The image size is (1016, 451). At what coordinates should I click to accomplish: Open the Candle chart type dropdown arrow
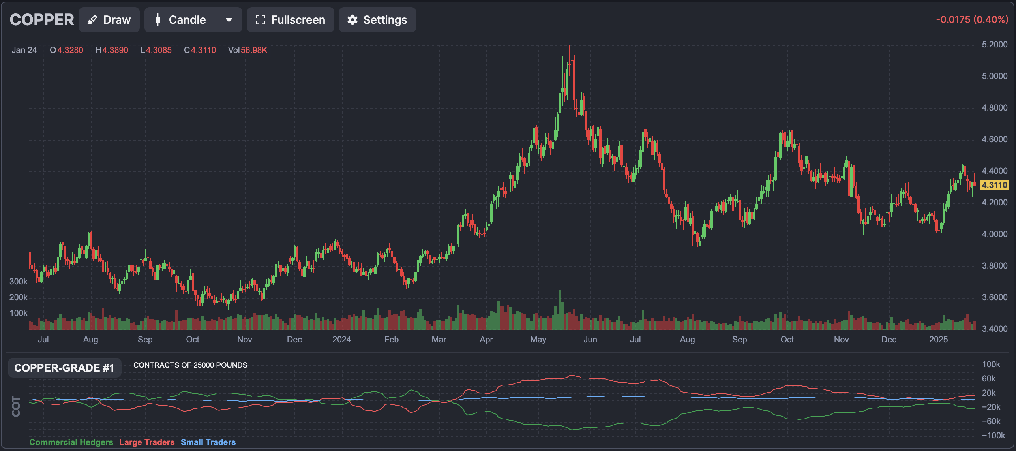pos(229,20)
